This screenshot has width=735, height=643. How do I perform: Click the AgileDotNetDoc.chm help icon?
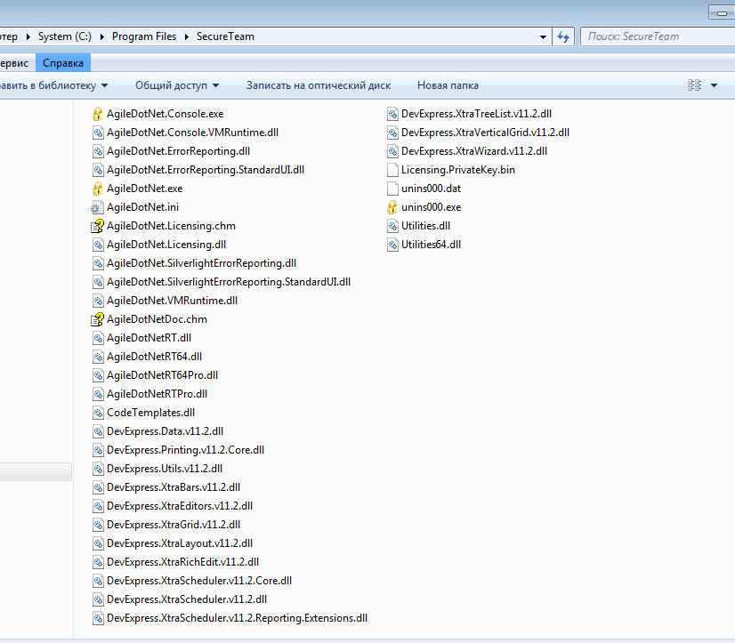98,319
